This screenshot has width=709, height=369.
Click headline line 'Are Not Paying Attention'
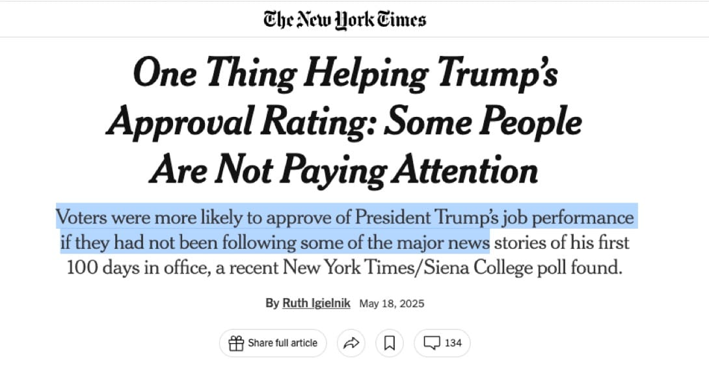[x=343, y=171]
